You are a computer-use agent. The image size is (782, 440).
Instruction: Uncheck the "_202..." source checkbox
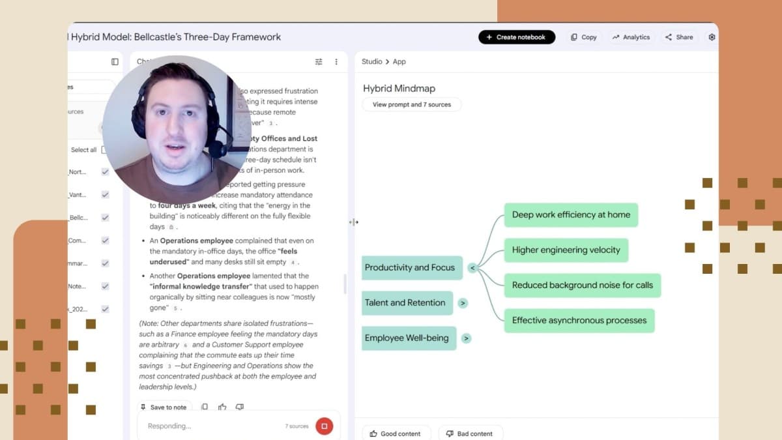point(105,309)
